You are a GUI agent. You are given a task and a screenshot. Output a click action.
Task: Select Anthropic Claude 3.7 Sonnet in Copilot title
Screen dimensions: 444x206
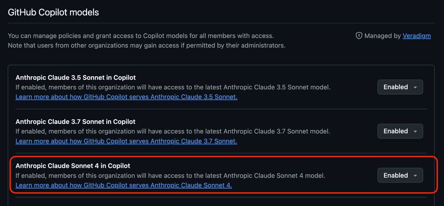pos(75,122)
